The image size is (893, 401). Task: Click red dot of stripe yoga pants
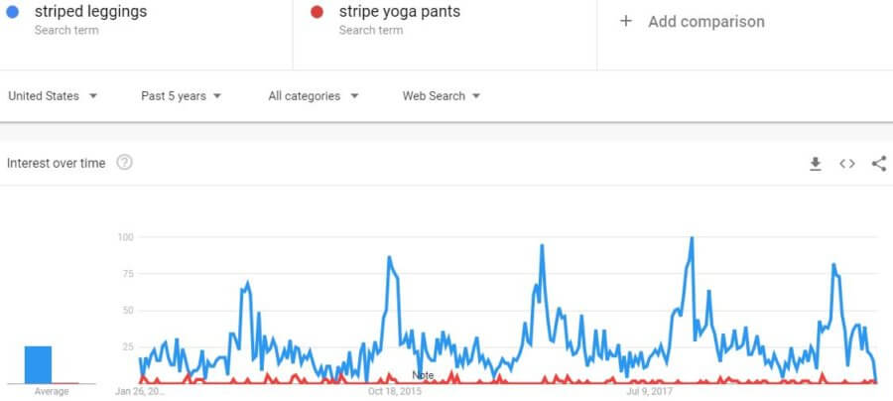point(318,12)
